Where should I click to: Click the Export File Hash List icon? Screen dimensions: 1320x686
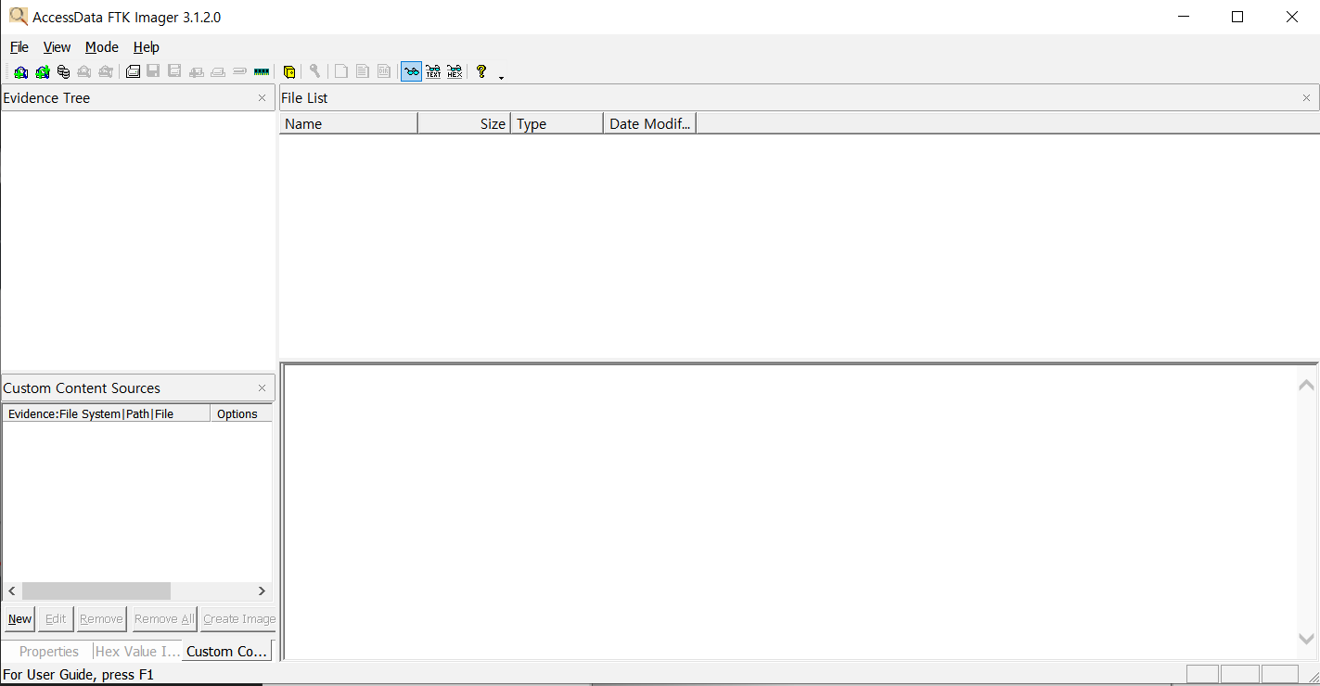point(363,71)
